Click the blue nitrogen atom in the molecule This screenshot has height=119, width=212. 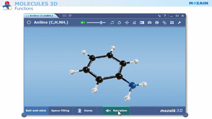(x=132, y=85)
